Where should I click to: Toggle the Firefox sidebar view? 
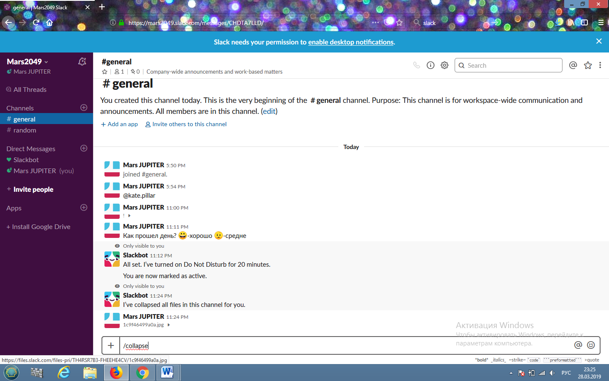[x=584, y=22]
